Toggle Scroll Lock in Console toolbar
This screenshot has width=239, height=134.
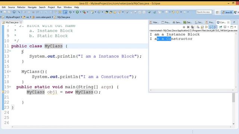202,27
